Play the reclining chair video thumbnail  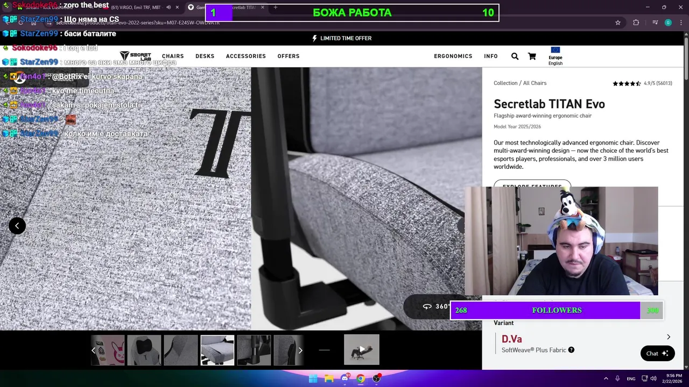(362, 349)
